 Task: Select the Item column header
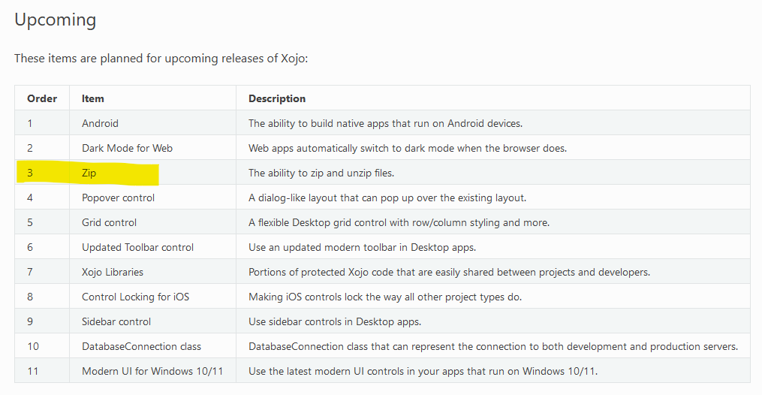(93, 98)
